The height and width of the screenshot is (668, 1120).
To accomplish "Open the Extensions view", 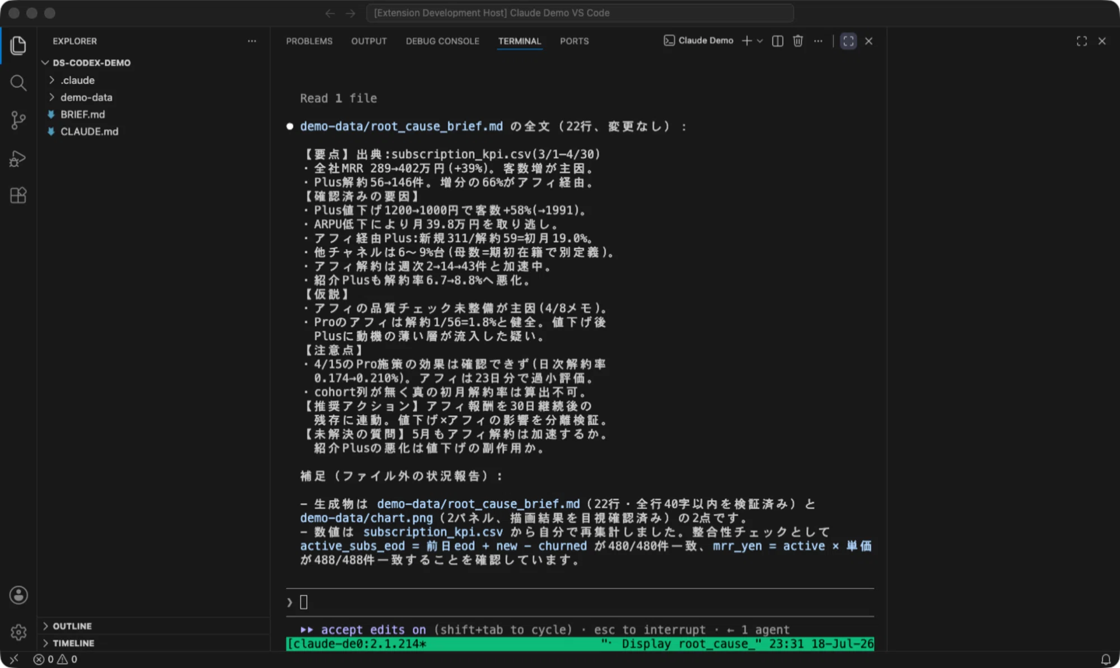I will (18, 195).
